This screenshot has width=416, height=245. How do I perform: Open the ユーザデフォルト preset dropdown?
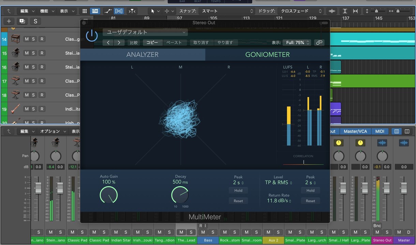[x=145, y=32]
